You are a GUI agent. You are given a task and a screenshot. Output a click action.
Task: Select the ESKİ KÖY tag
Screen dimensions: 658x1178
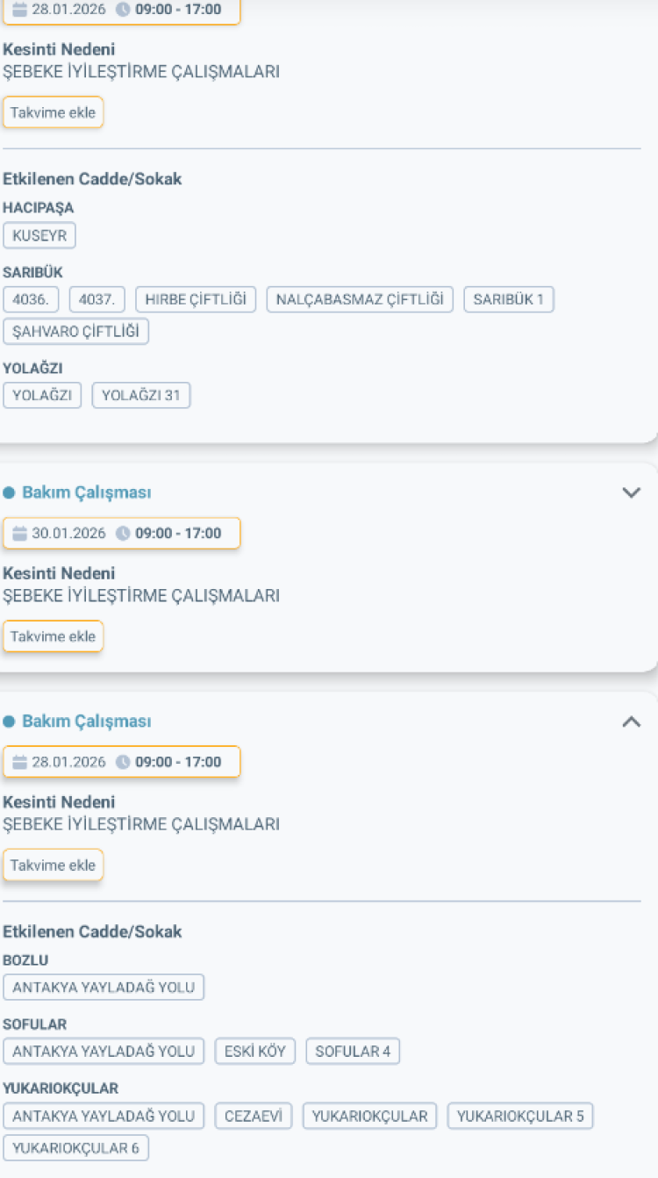click(254, 1052)
